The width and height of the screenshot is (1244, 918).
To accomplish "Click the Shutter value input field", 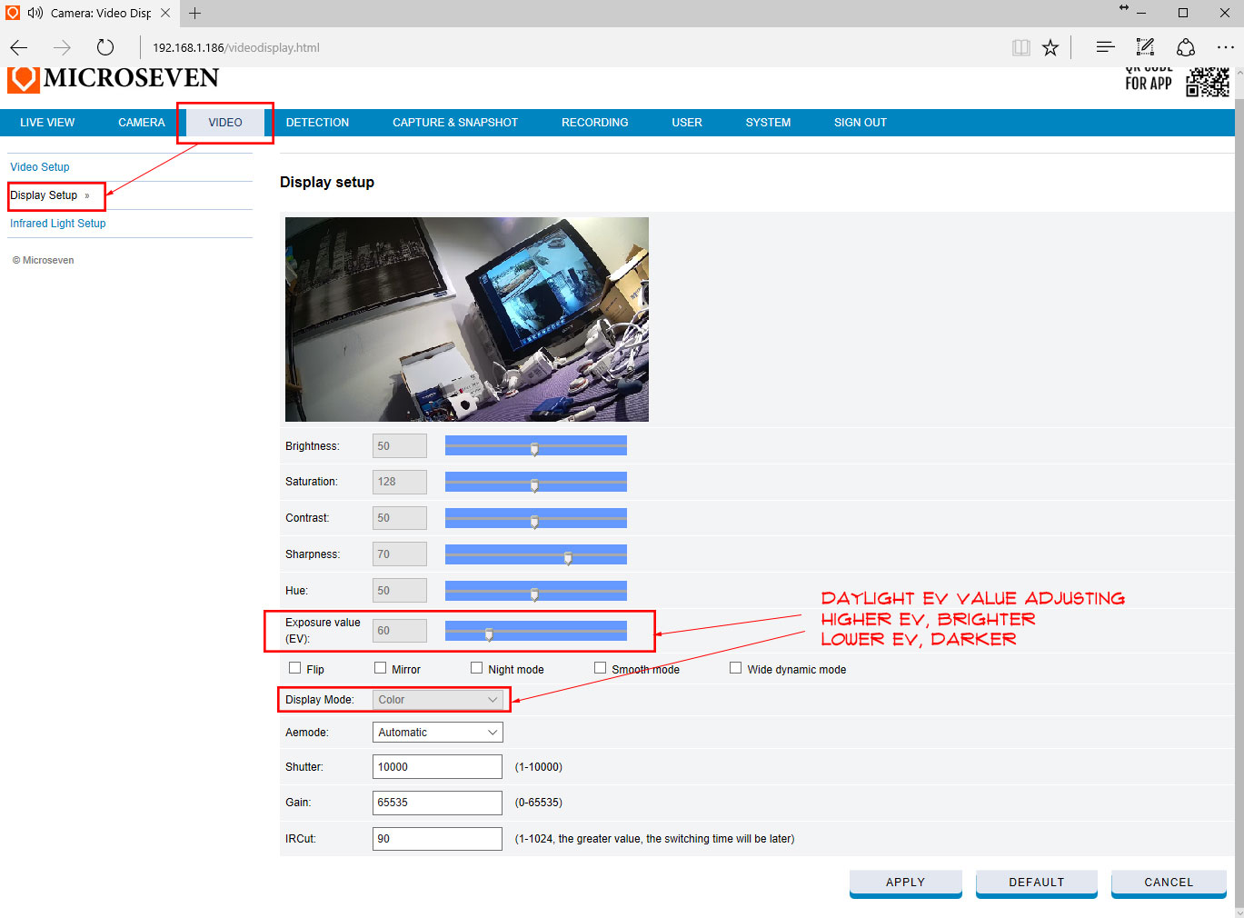I will click(437, 767).
